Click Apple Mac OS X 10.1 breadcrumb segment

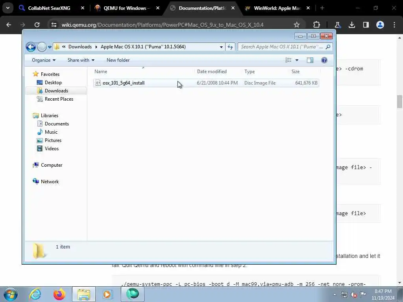click(x=143, y=47)
